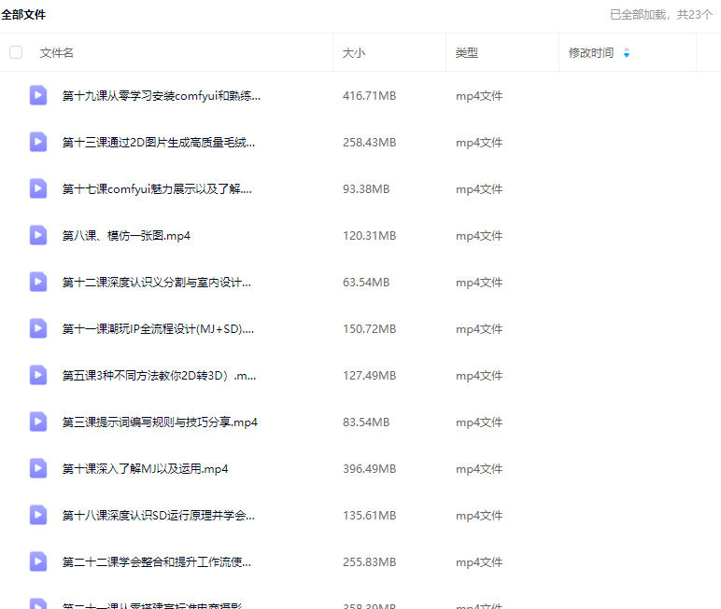Click video icon for 第八课、模仿一张图.mp4
The height and width of the screenshot is (609, 721).
point(38,235)
